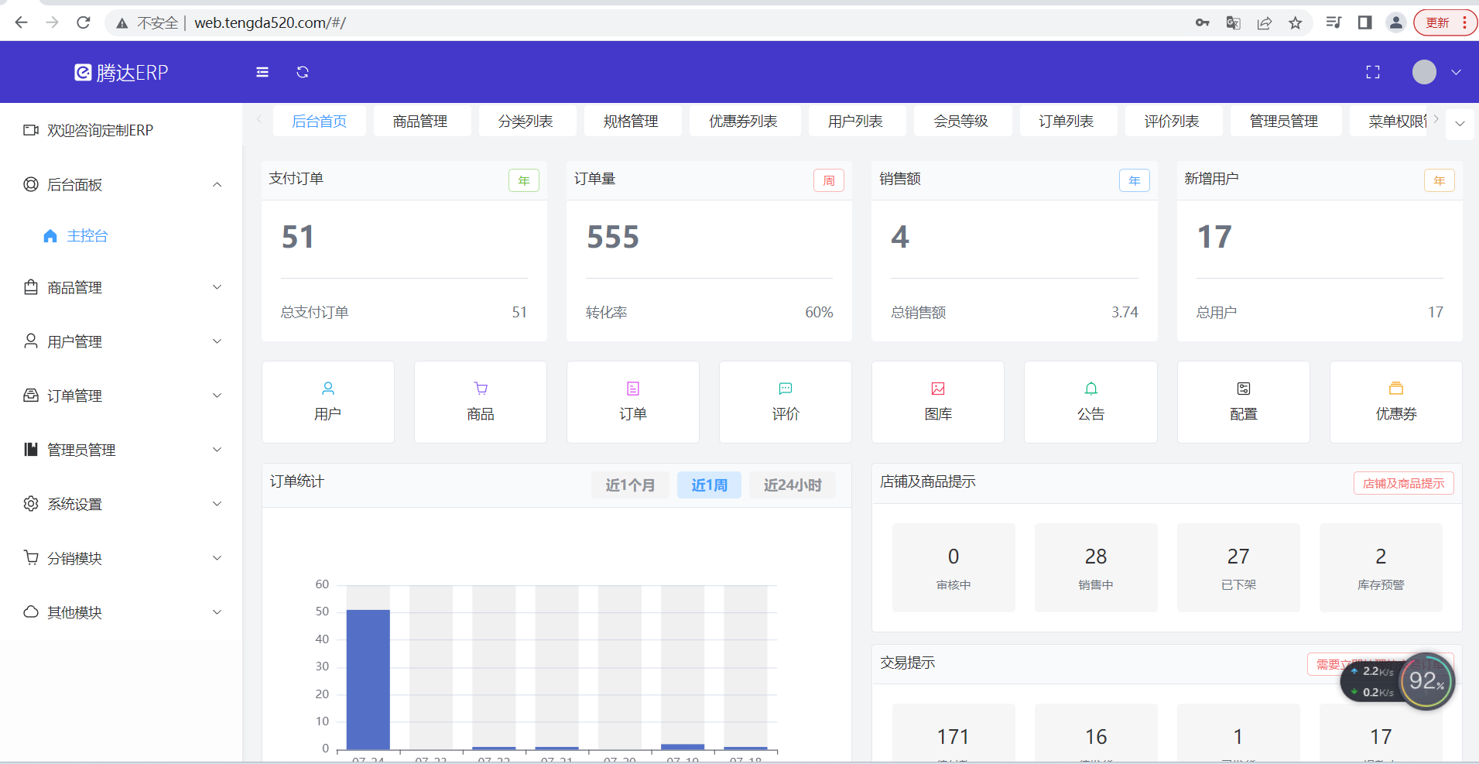
Task: Expand the 订单管理 sidebar menu
Action: click(x=122, y=396)
